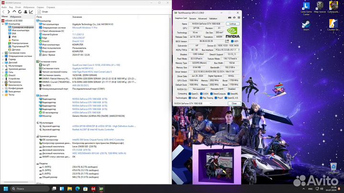Click the AIDA64 refresh icon
Image resolution: width=344 pixels, height=193 pixels.
point(20,12)
